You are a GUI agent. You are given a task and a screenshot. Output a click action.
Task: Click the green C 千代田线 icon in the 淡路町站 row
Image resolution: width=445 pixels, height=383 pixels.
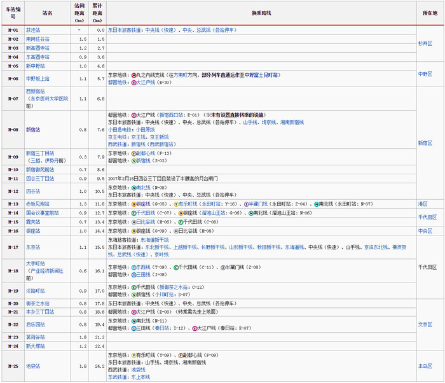(x=134, y=288)
